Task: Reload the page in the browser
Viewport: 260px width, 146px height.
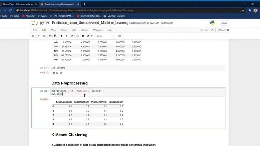Action: point(11,10)
